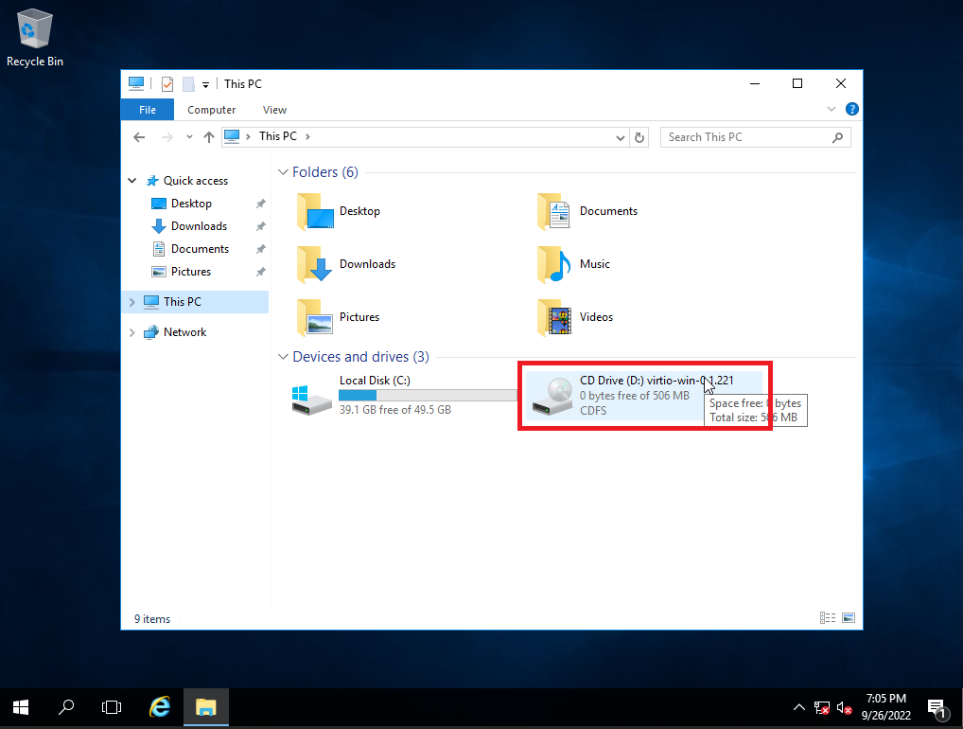963x729 pixels.
Task: Open the Recycle Bin desktop icon
Action: point(35,38)
